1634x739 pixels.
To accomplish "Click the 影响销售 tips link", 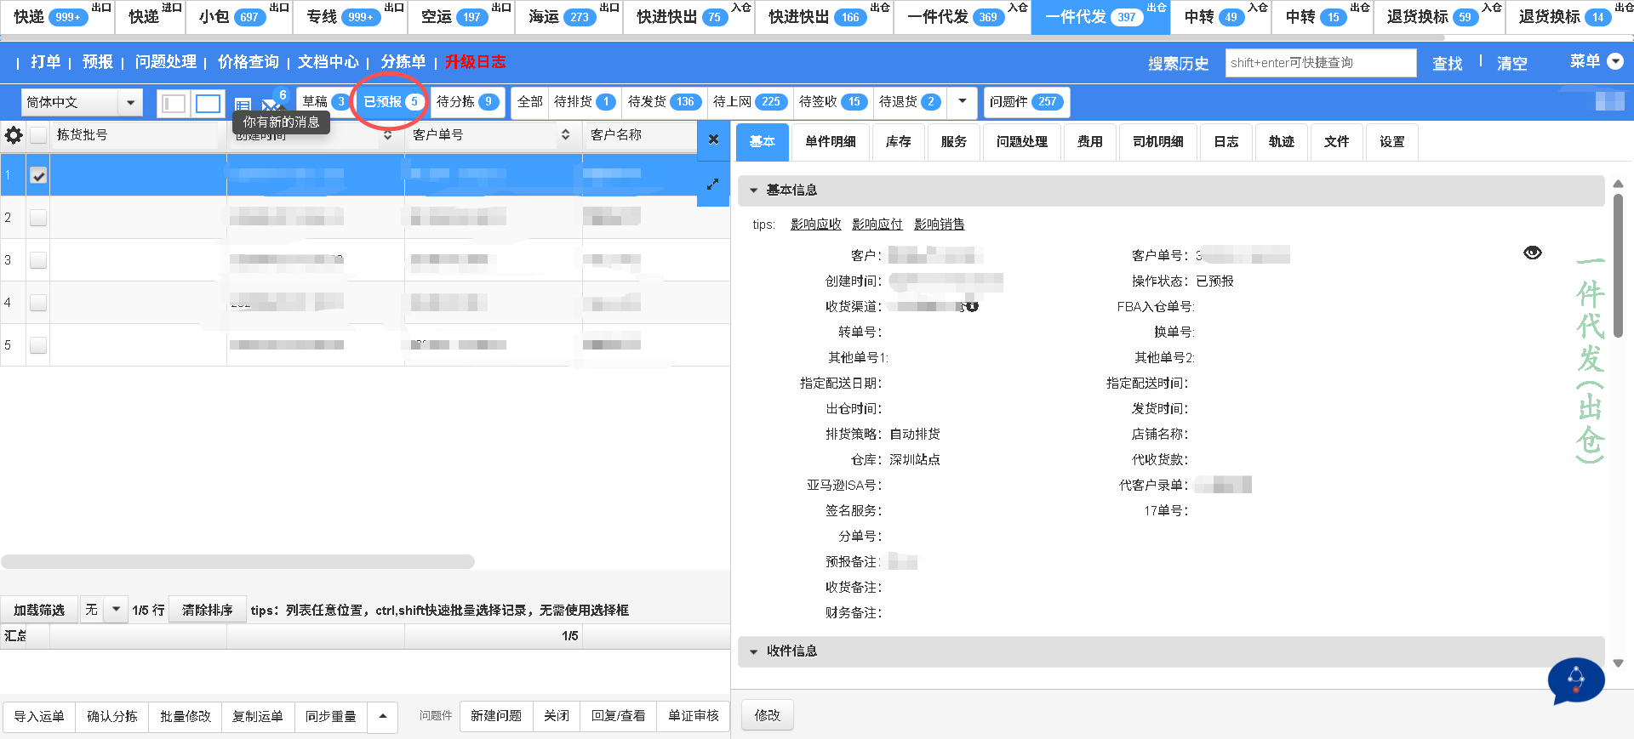I will click(939, 225).
